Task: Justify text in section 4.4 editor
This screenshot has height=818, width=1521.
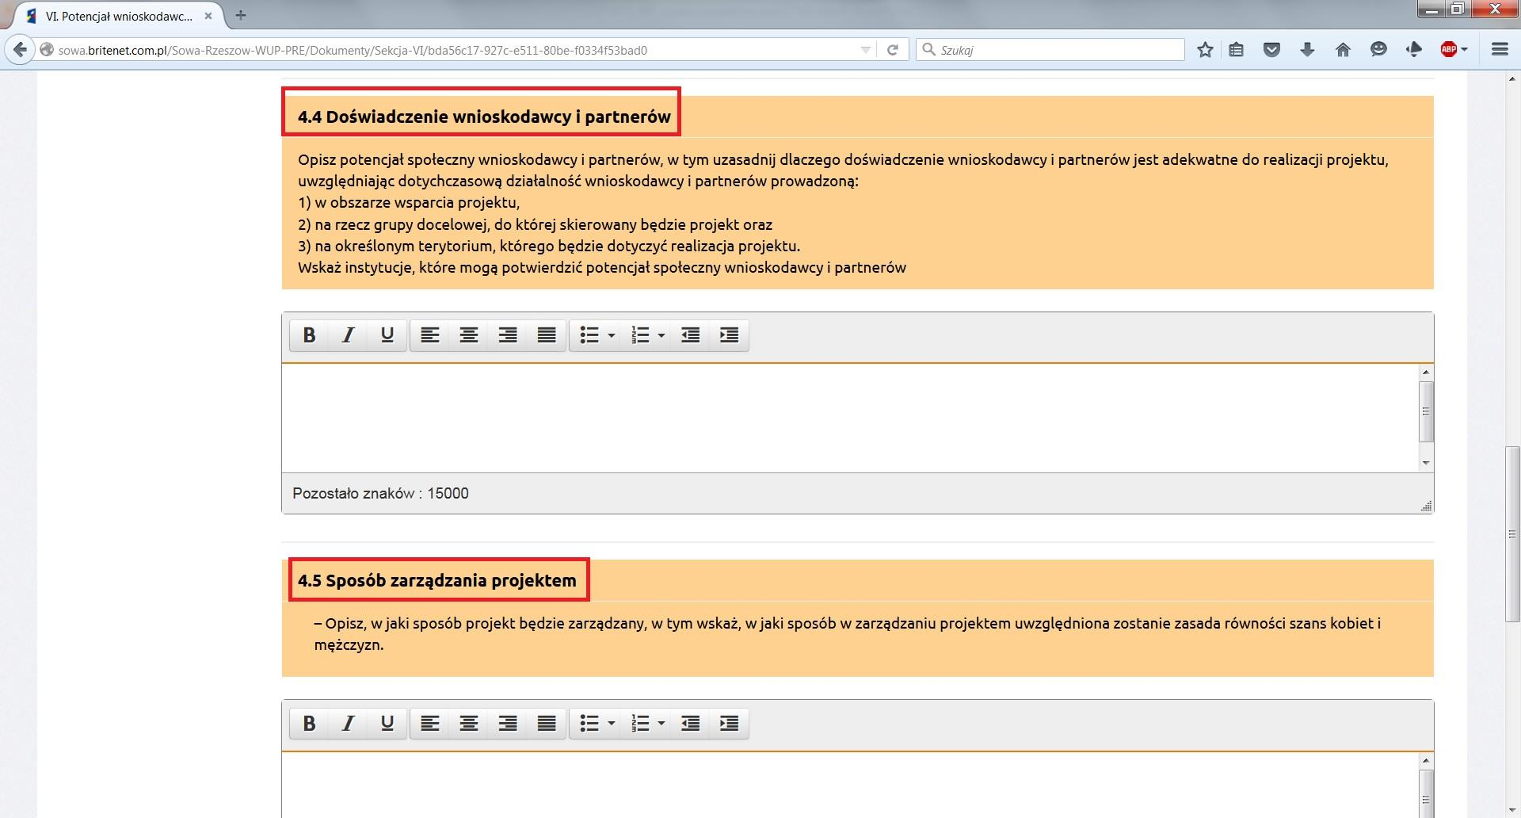Action: point(547,335)
